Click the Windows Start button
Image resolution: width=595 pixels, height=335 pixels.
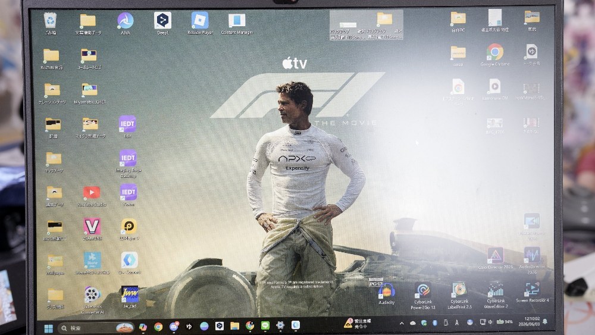coord(49,328)
